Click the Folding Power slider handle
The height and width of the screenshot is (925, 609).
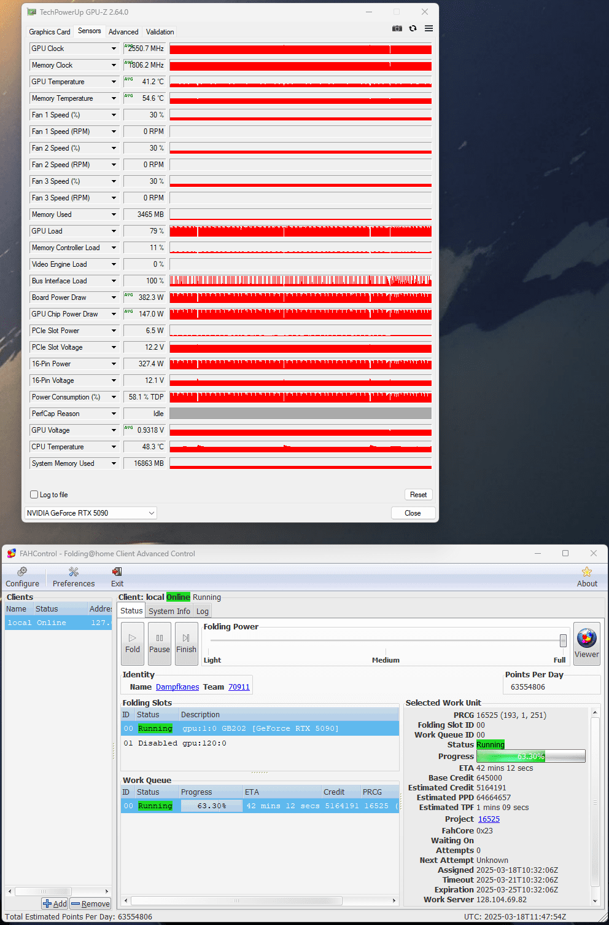563,640
